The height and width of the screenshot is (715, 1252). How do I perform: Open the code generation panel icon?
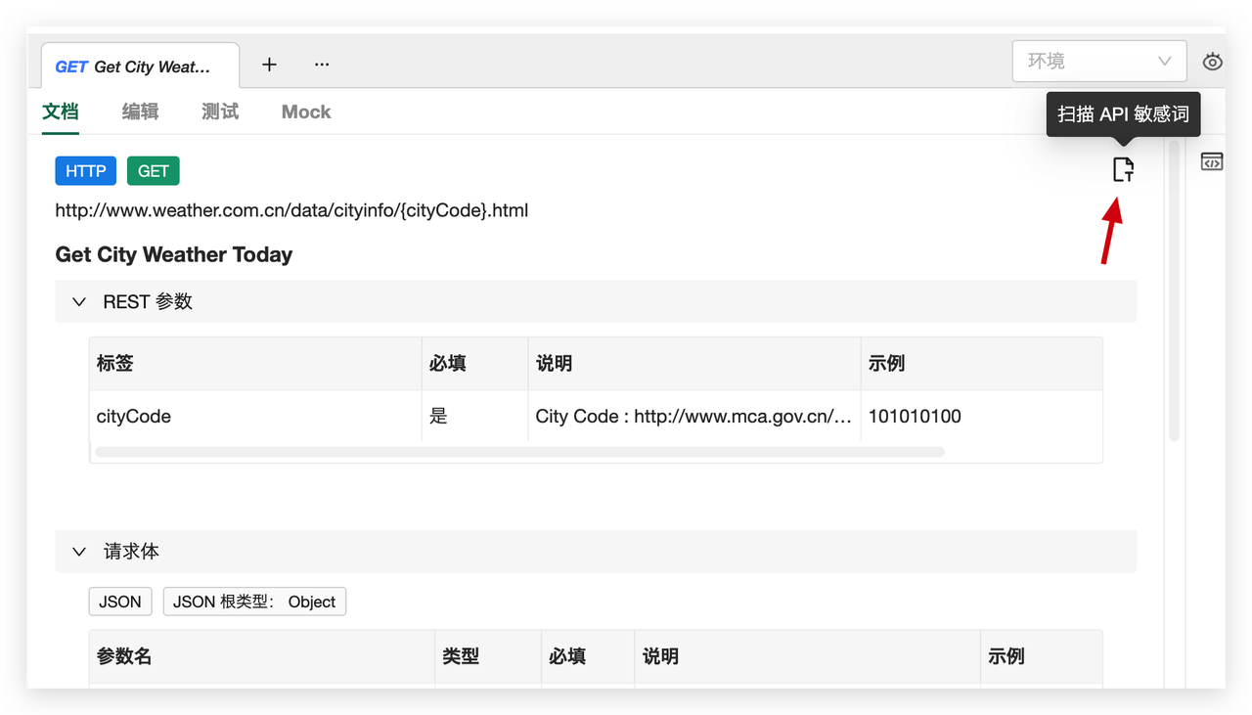pos(1211,161)
